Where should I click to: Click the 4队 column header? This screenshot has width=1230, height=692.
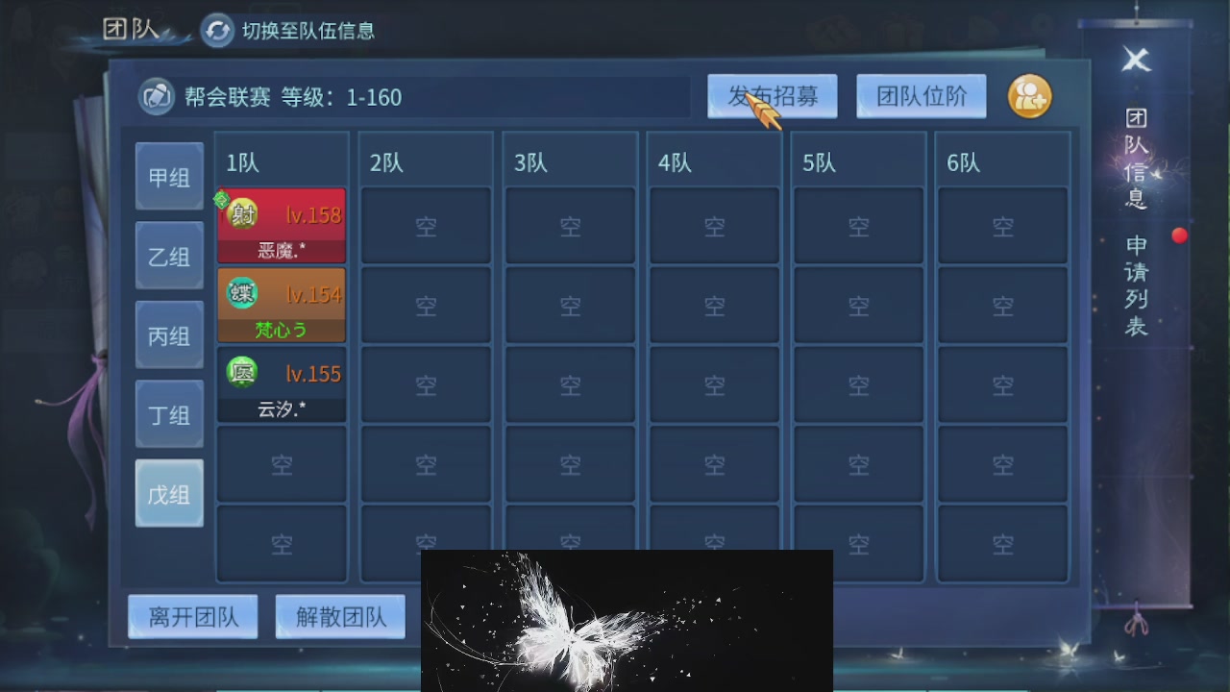[675, 163]
